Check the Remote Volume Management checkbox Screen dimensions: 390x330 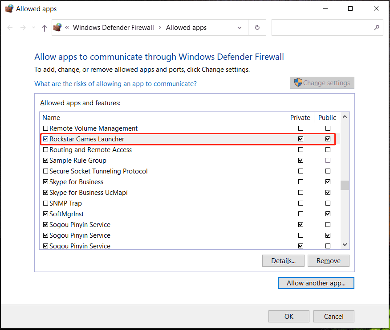point(46,128)
